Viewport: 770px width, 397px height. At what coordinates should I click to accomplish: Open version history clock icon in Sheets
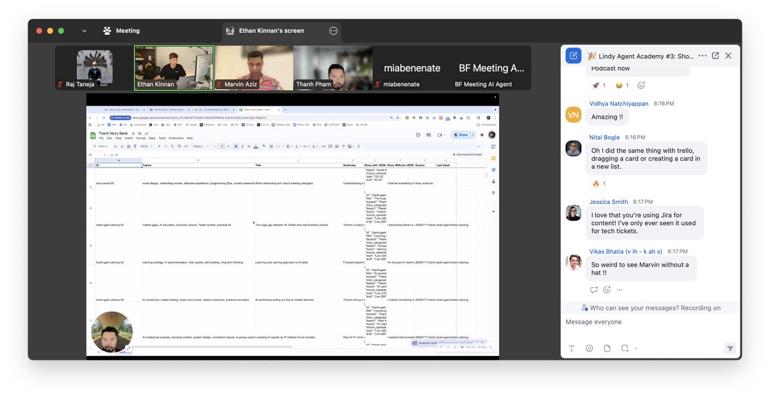[x=418, y=135]
